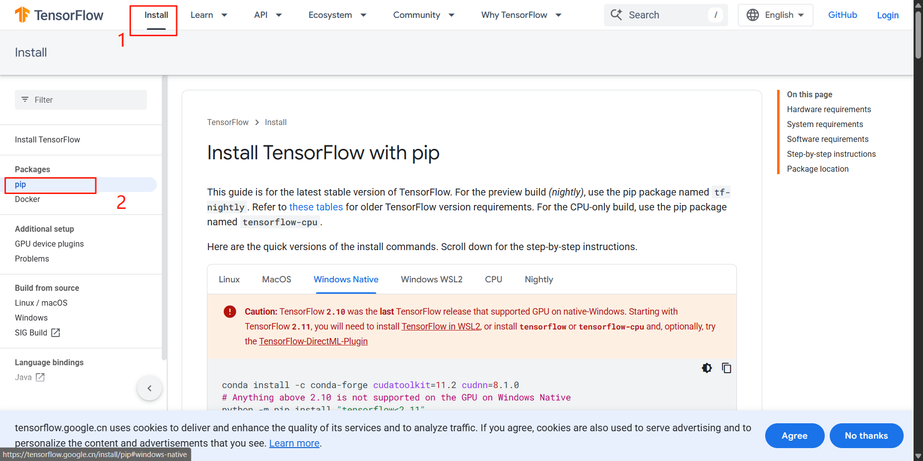Expand the API dropdown arrow
This screenshot has height=461, width=923.
[279, 15]
